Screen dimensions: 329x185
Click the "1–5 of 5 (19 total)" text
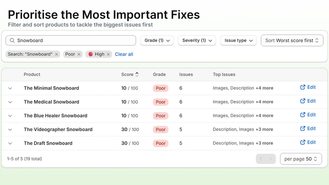[25, 159]
